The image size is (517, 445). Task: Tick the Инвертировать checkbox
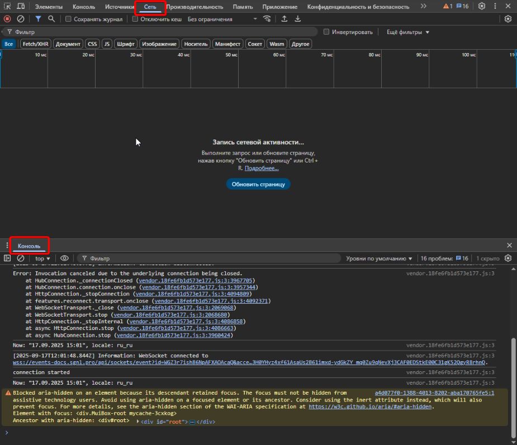pyautogui.click(x=326, y=32)
